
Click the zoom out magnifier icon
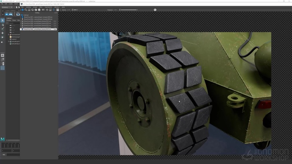pos(39,10)
